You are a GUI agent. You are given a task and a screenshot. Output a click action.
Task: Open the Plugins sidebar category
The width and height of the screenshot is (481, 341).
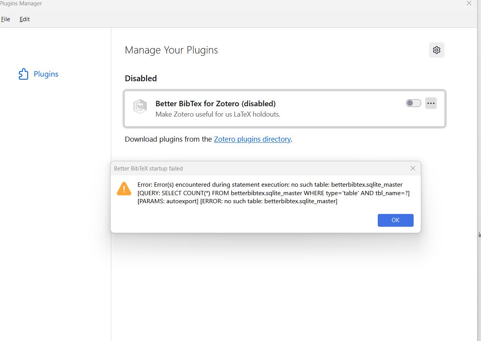pos(39,74)
